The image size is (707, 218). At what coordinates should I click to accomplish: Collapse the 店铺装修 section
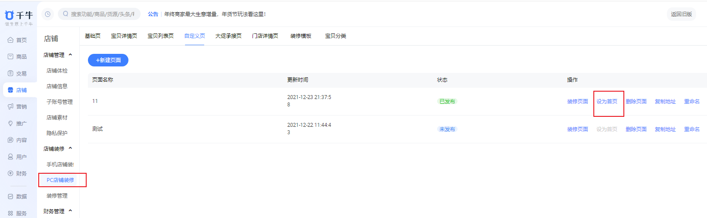pos(71,149)
